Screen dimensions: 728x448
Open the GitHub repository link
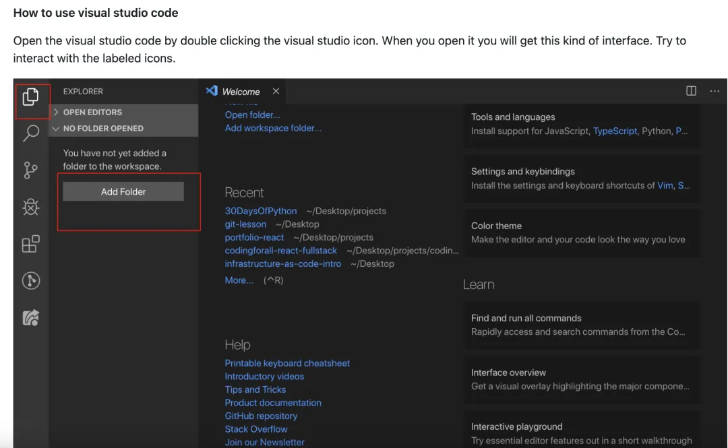tap(261, 416)
